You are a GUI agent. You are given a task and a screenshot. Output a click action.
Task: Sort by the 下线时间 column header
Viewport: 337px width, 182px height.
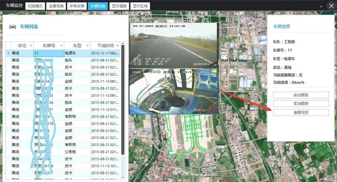click(105, 45)
